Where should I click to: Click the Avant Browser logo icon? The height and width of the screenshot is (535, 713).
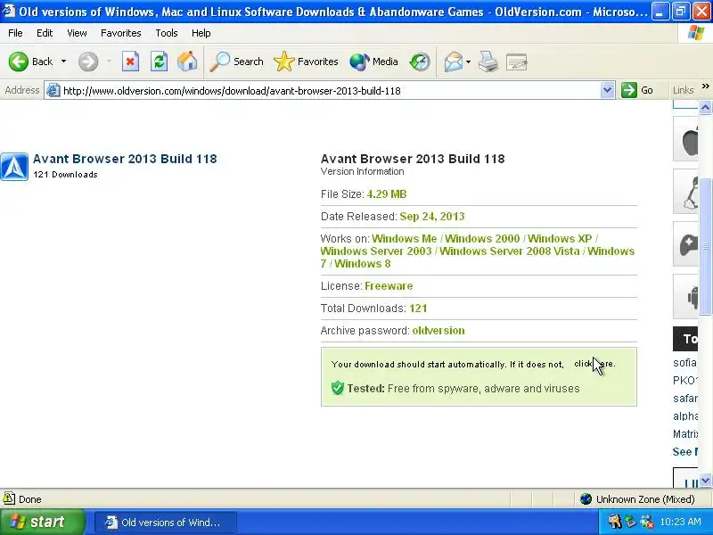14,167
